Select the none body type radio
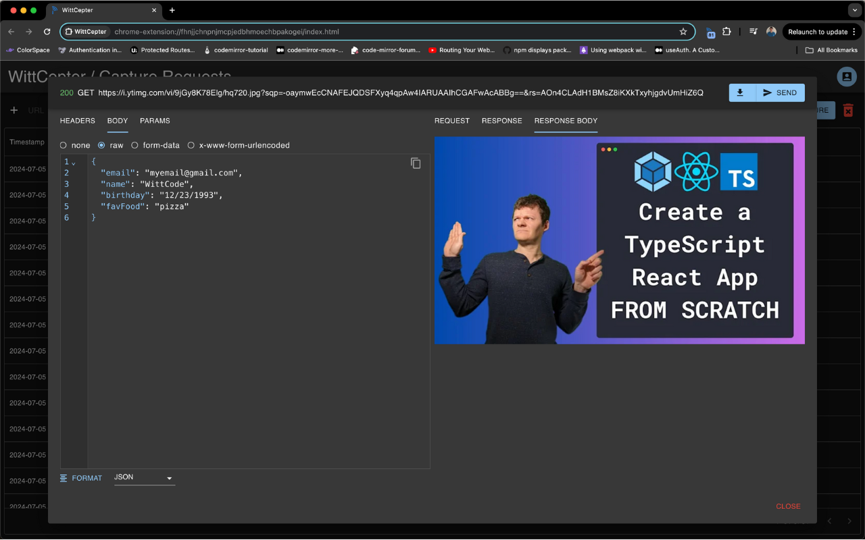Screen dimensions: 865x540 tap(64, 145)
